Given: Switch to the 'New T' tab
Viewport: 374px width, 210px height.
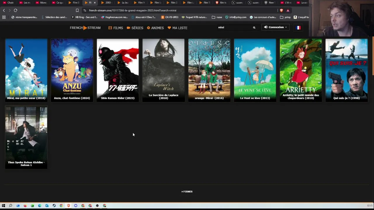Looking at the screenshot, I should [x=270, y=3].
